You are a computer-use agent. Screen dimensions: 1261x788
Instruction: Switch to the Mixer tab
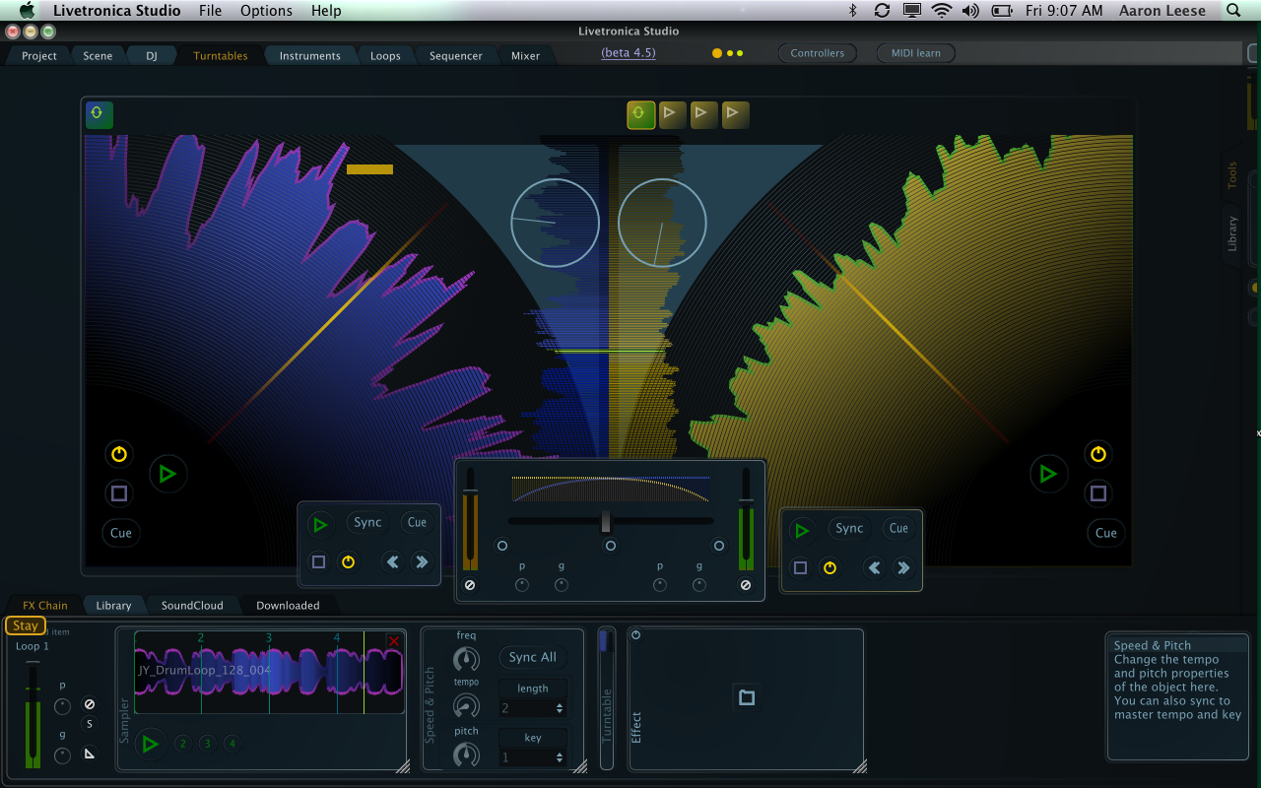click(x=525, y=56)
